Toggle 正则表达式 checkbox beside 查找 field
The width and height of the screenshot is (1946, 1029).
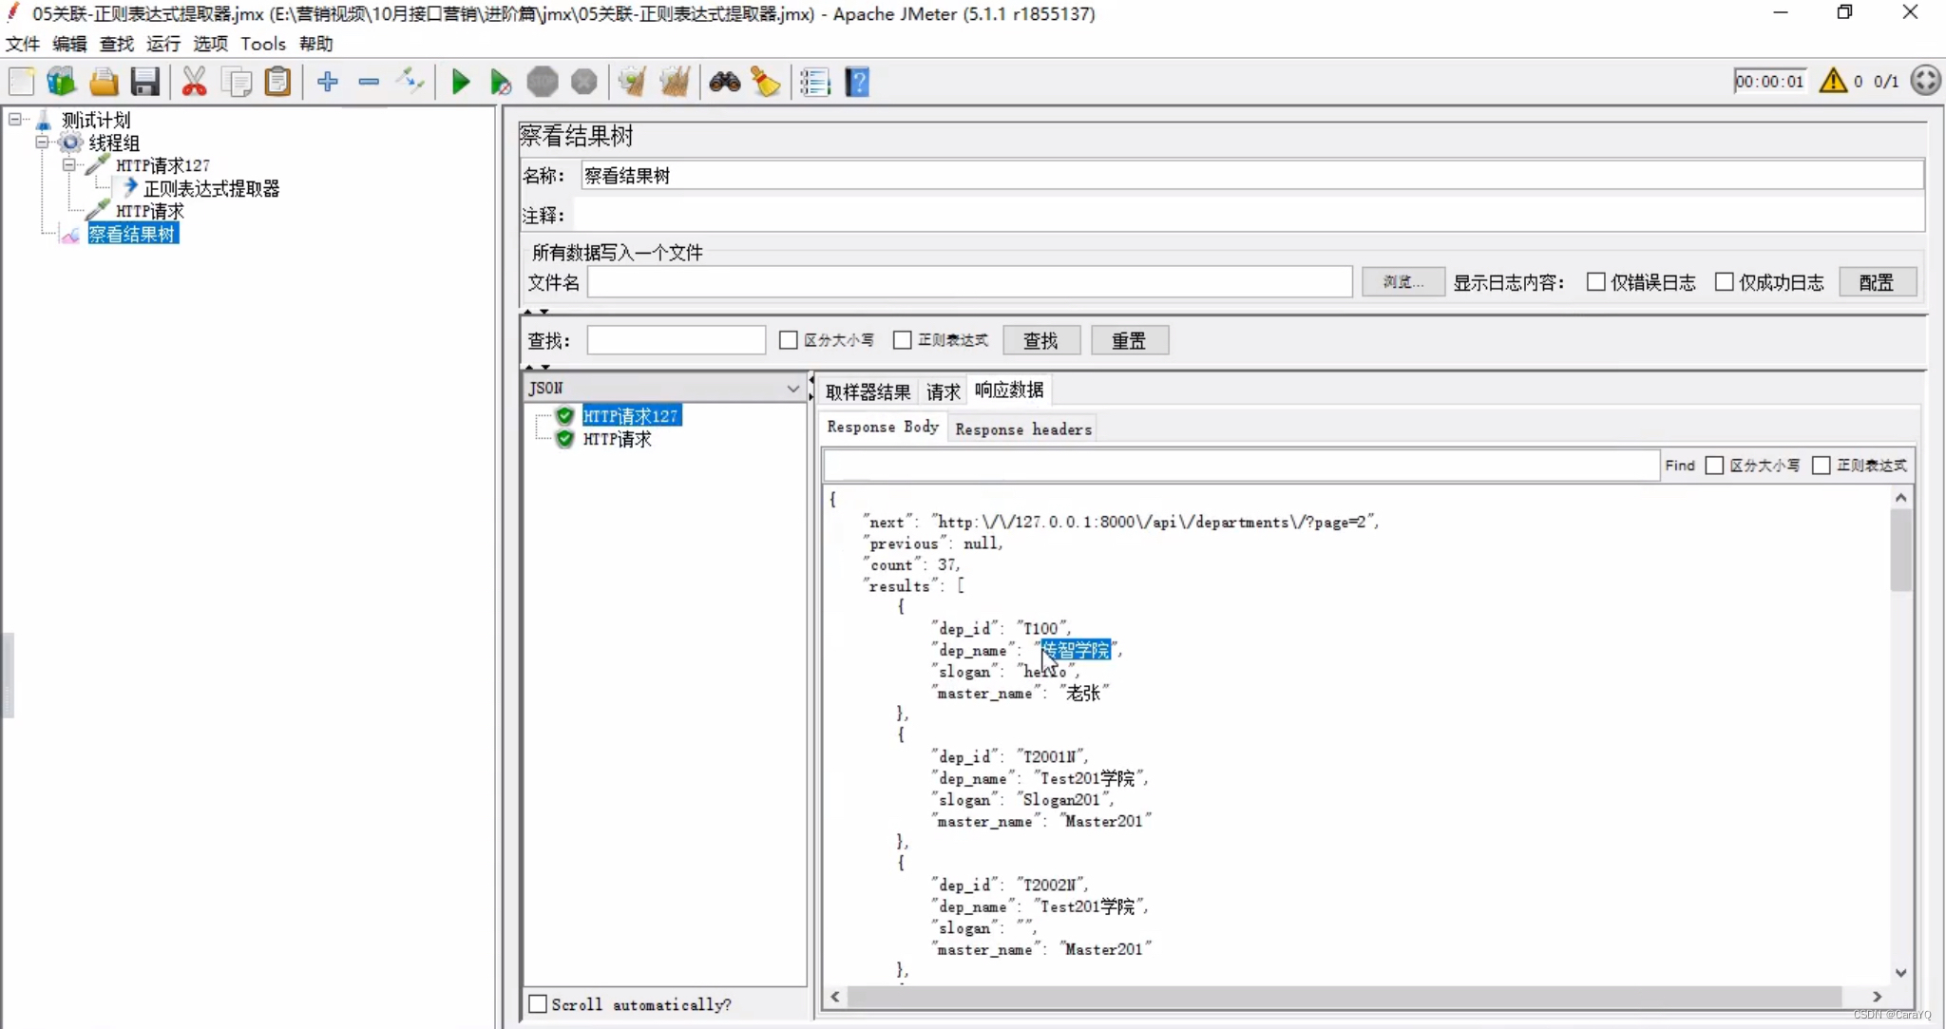(903, 340)
